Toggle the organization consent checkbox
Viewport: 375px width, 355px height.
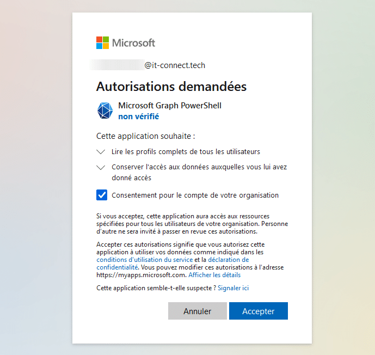tap(102, 195)
